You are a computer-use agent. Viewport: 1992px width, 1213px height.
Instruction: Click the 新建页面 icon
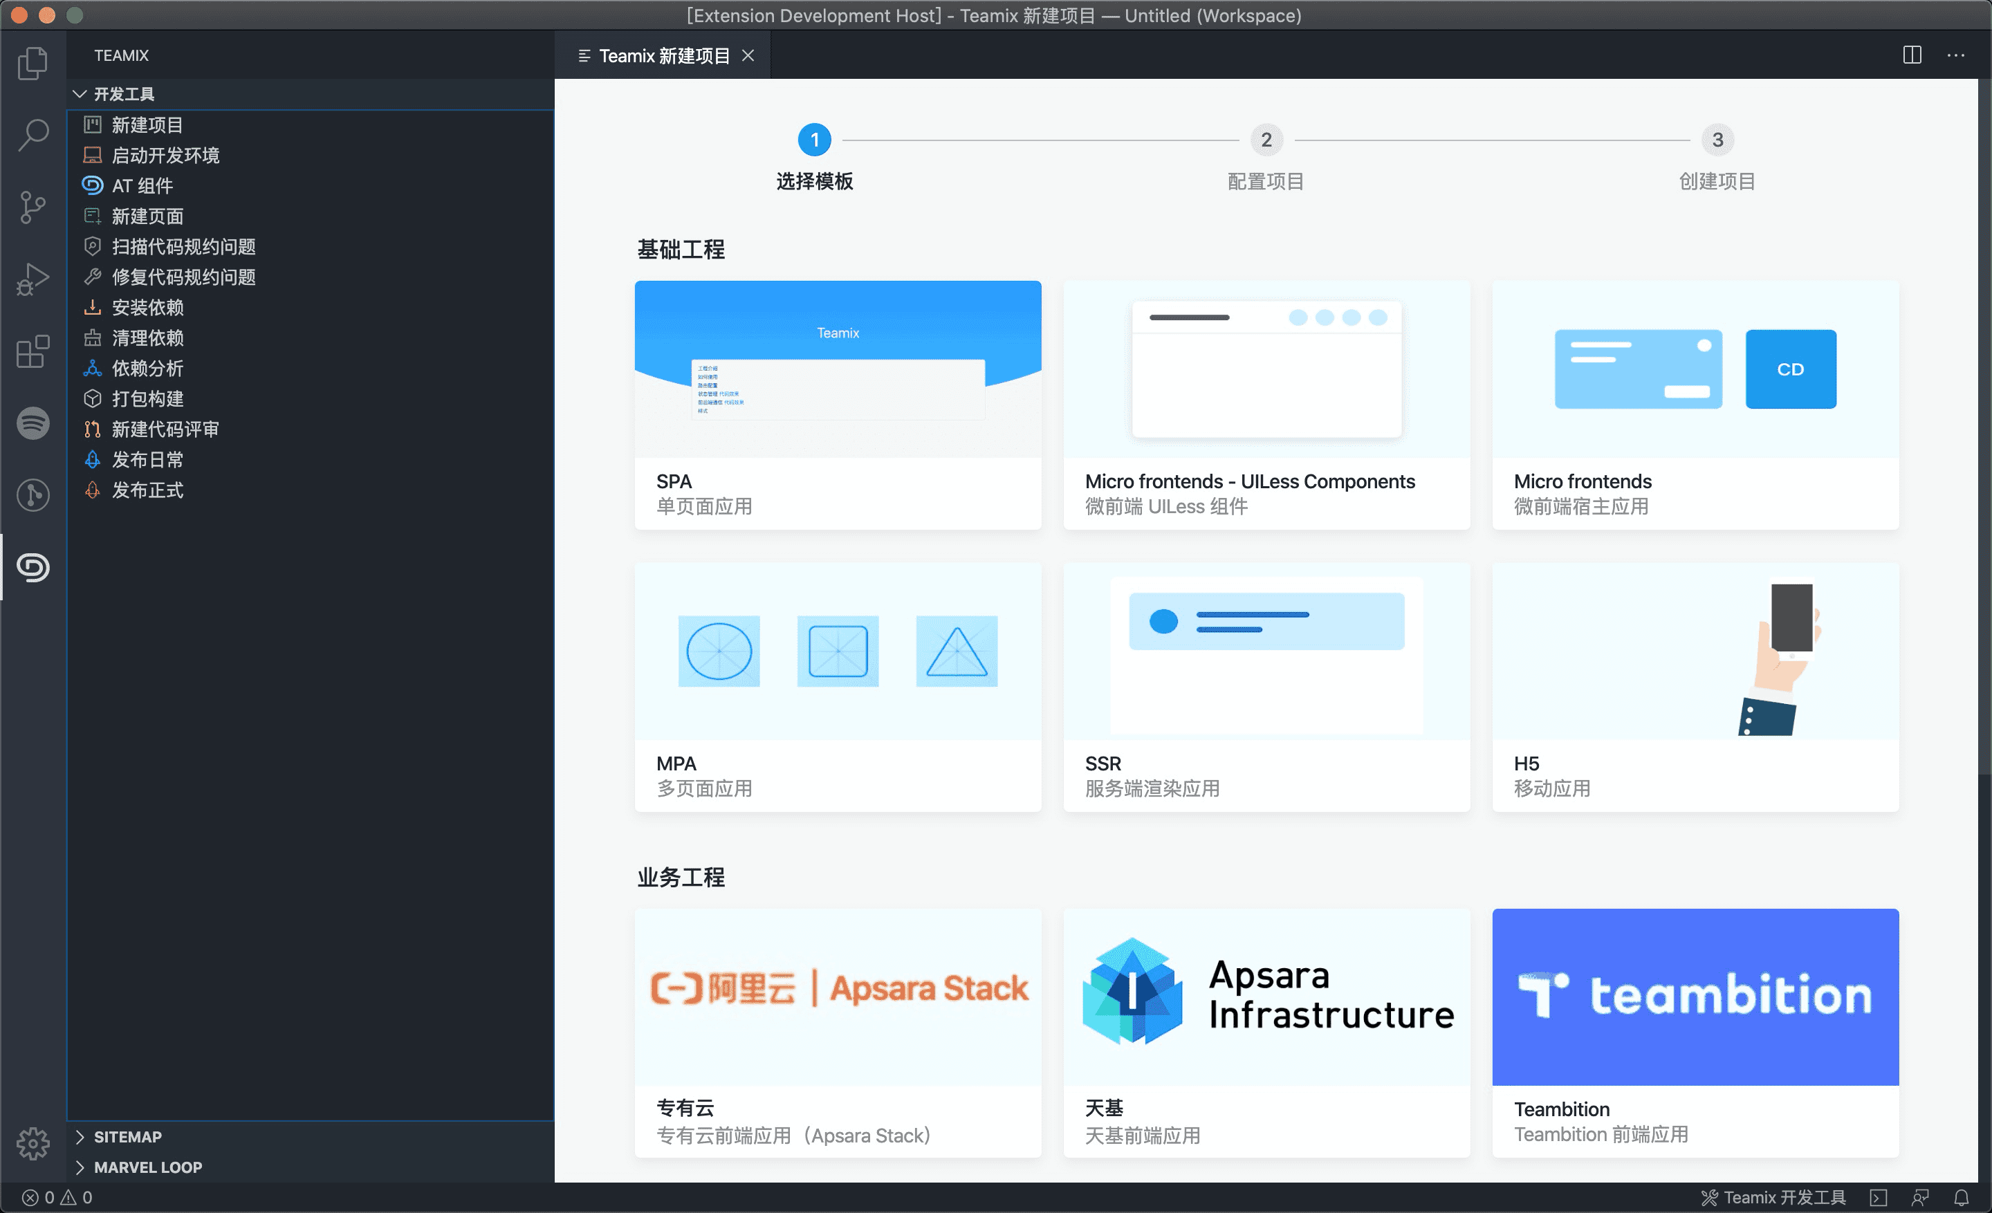click(92, 216)
